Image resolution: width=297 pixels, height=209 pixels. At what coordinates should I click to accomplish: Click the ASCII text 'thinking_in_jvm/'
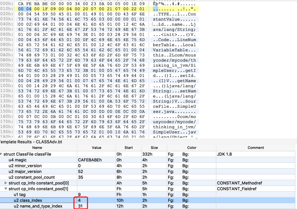[x=174, y=127]
